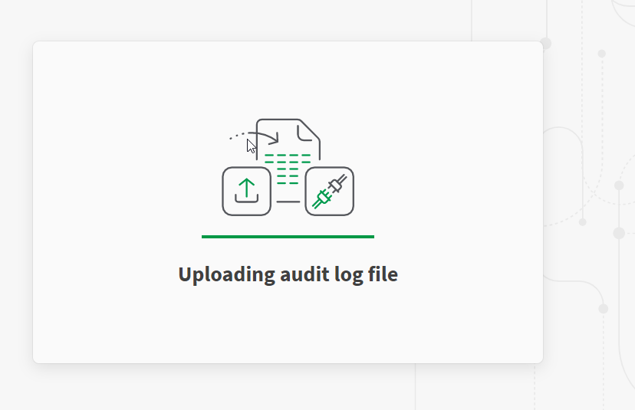The height and width of the screenshot is (410, 635).
Task: Click the upload tray beneath the arrow
Action: [x=246, y=198]
